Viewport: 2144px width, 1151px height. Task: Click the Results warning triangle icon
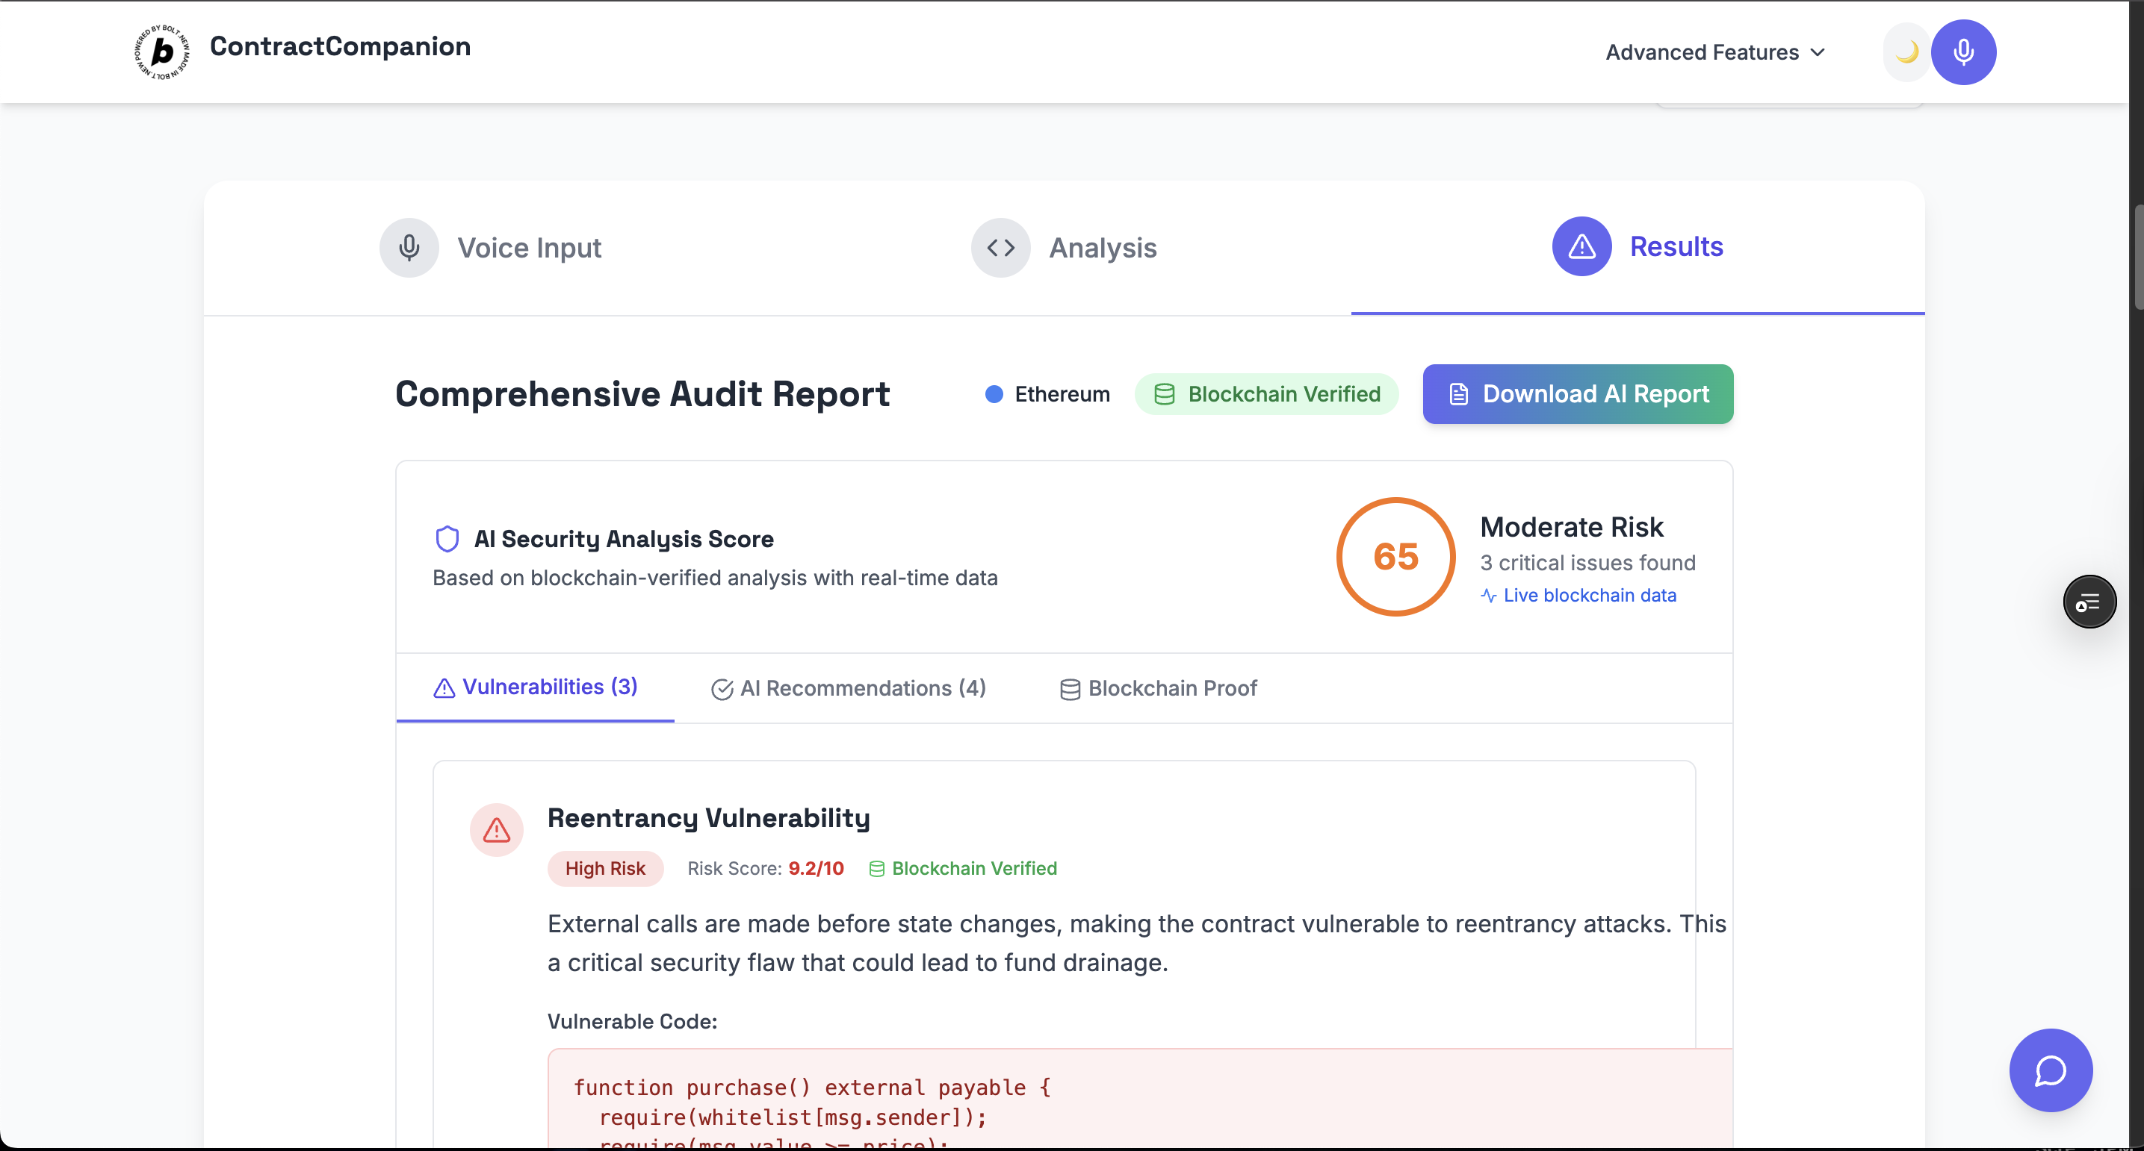1581,247
